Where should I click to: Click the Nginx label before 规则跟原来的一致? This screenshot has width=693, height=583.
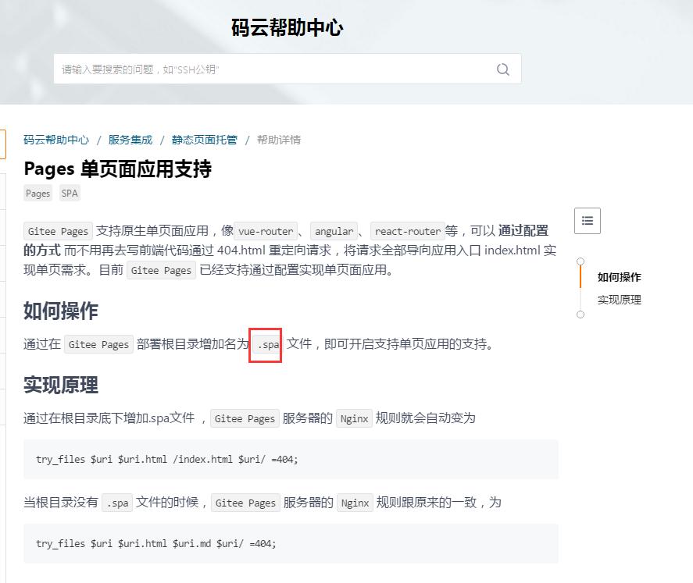tap(355, 503)
